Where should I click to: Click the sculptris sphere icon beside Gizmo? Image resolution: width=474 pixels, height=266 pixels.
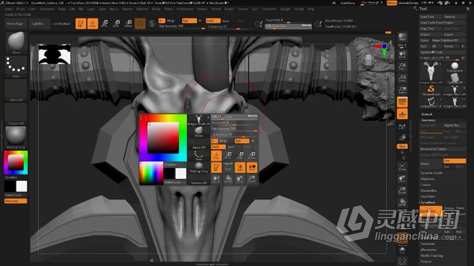(152, 23)
